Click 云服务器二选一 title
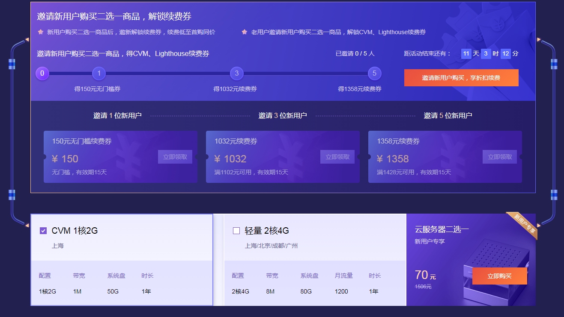The image size is (564, 317). pyautogui.click(x=442, y=229)
